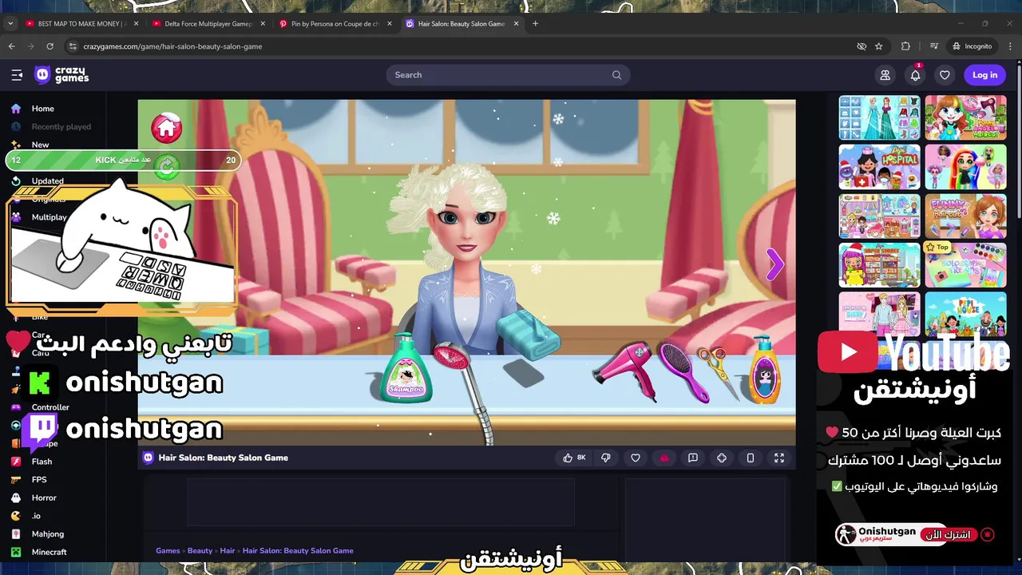Pick the green Shampoo bottle

pyautogui.click(x=406, y=369)
